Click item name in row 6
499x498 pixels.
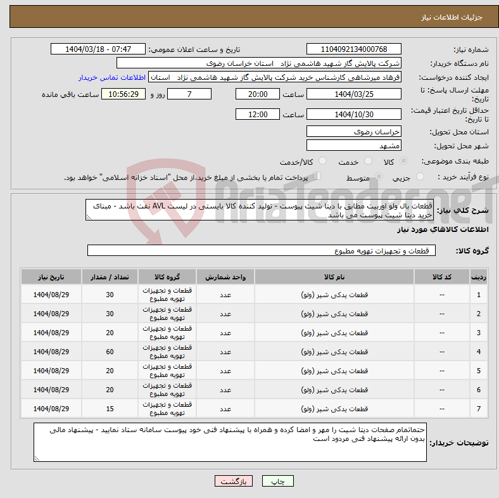[334, 390]
